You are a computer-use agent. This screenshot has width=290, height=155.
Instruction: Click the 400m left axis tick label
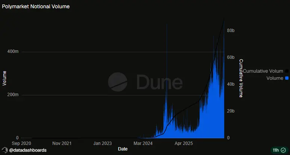coord(13,51)
